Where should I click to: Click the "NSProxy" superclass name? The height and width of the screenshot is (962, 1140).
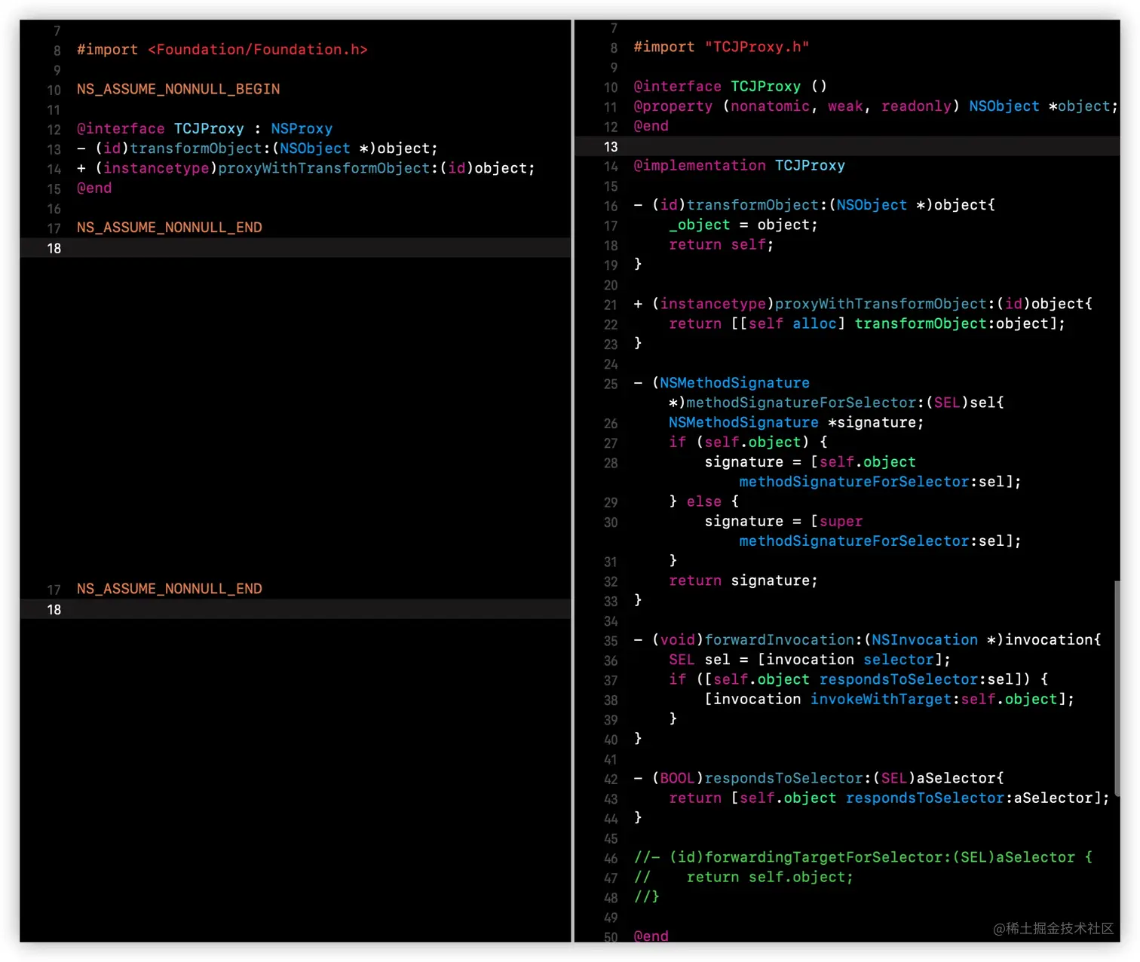302,129
